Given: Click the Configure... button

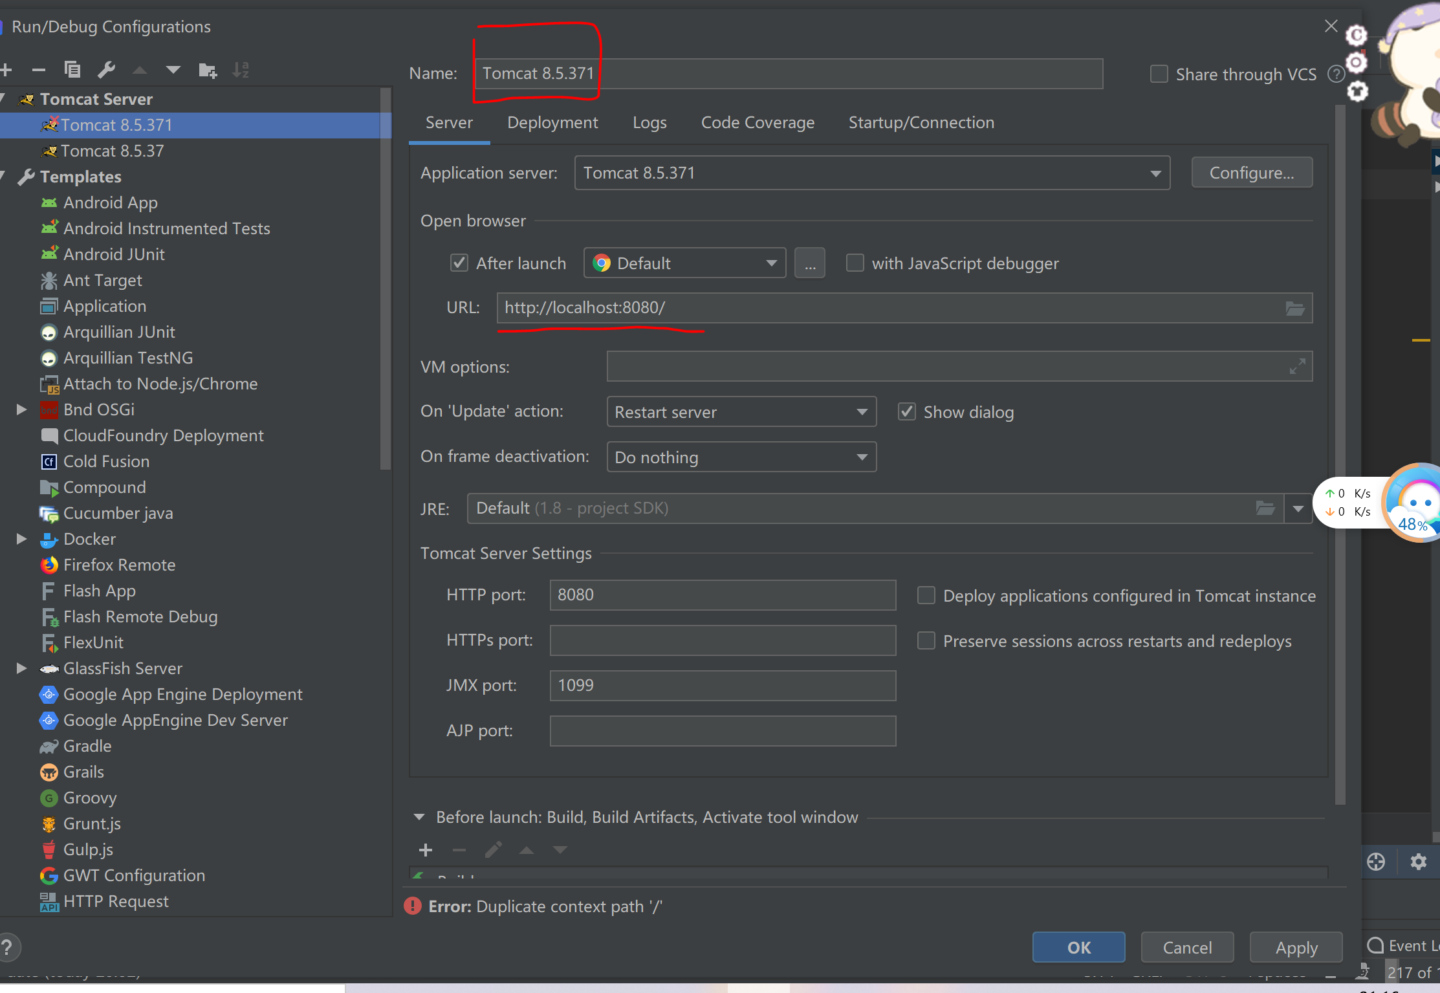Looking at the screenshot, I should tap(1252, 173).
